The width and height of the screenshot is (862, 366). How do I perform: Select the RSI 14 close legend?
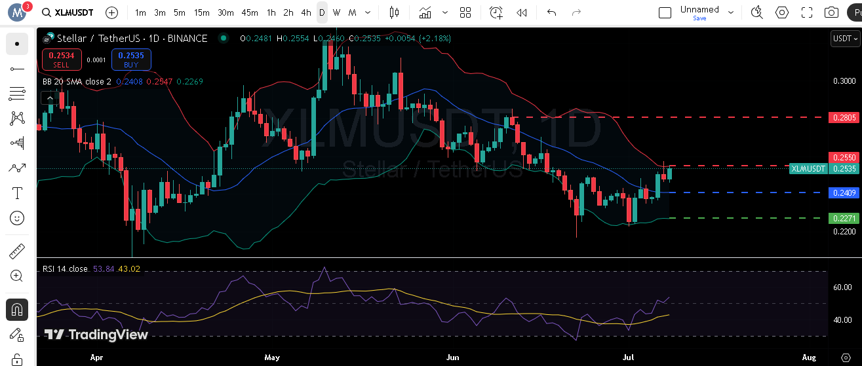click(x=64, y=269)
